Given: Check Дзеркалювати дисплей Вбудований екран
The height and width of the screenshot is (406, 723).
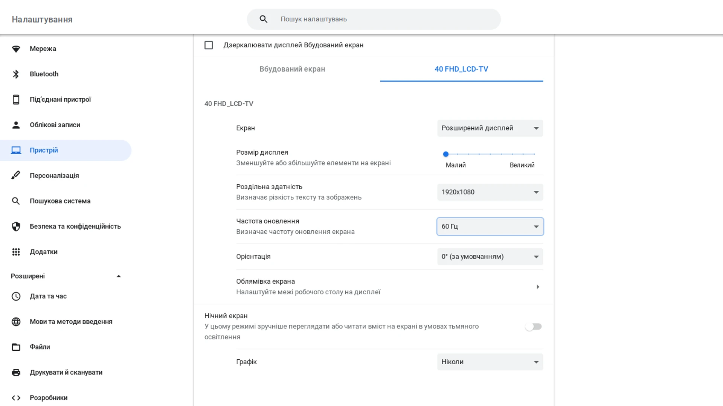Looking at the screenshot, I should 209,45.
